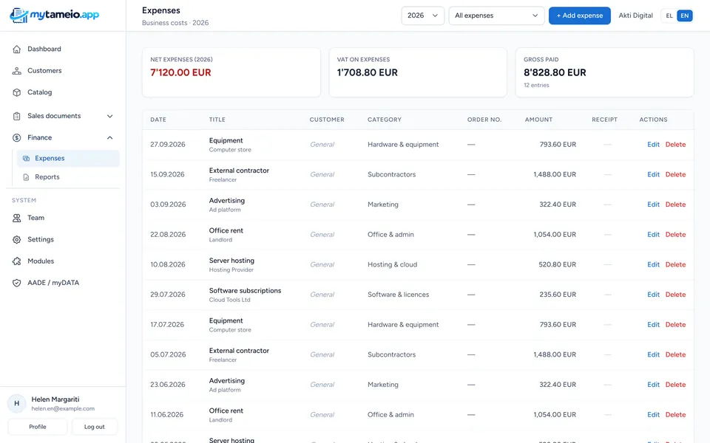Click the Settings gear icon

click(x=17, y=239)
